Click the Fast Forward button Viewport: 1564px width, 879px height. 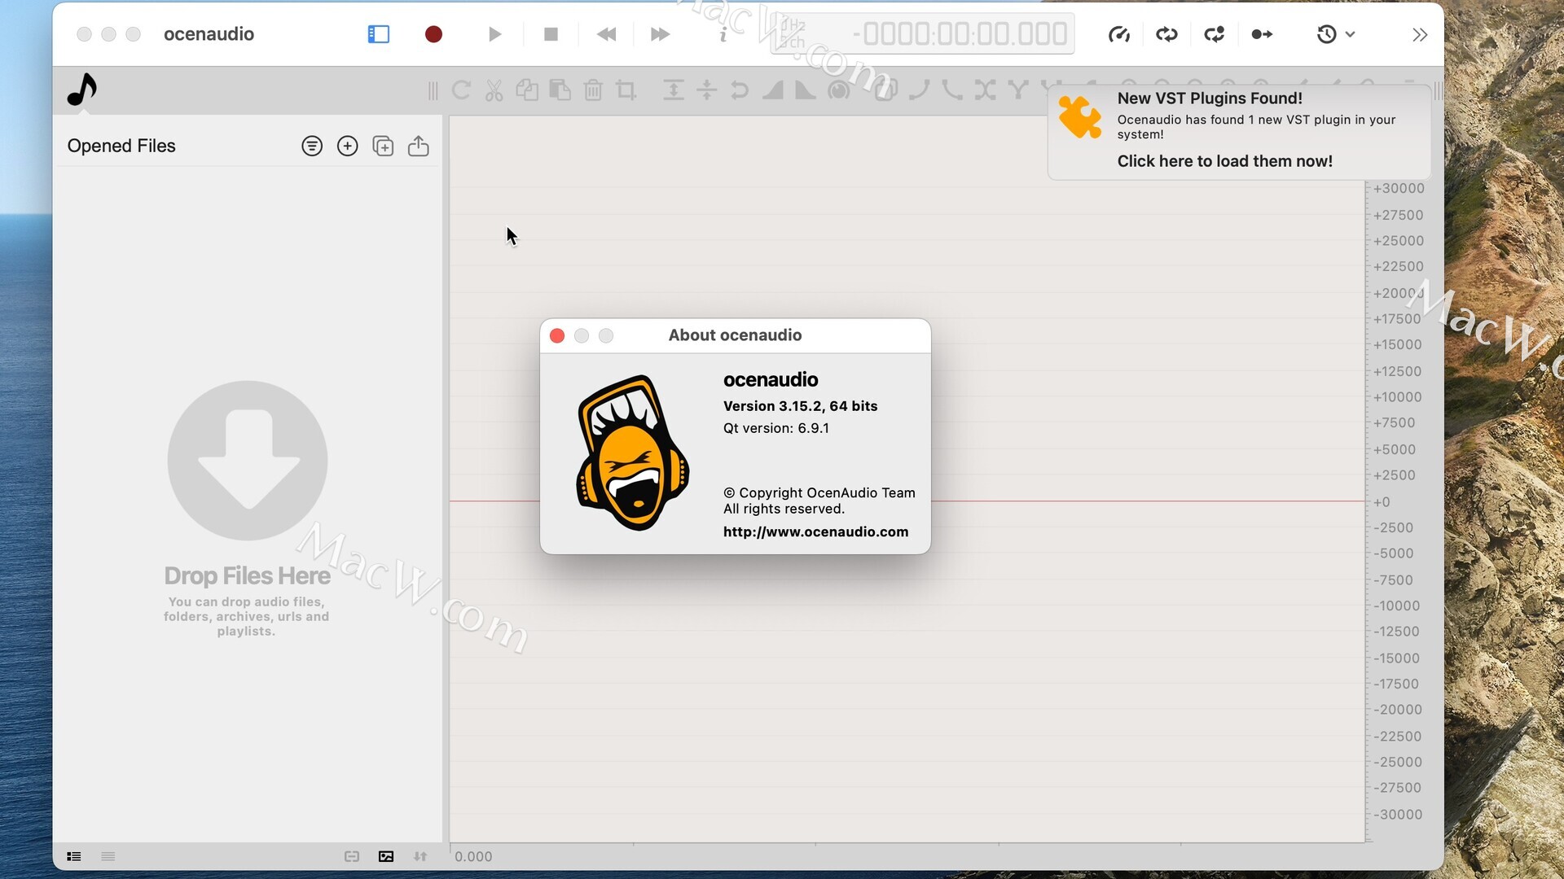pos(661,34)
